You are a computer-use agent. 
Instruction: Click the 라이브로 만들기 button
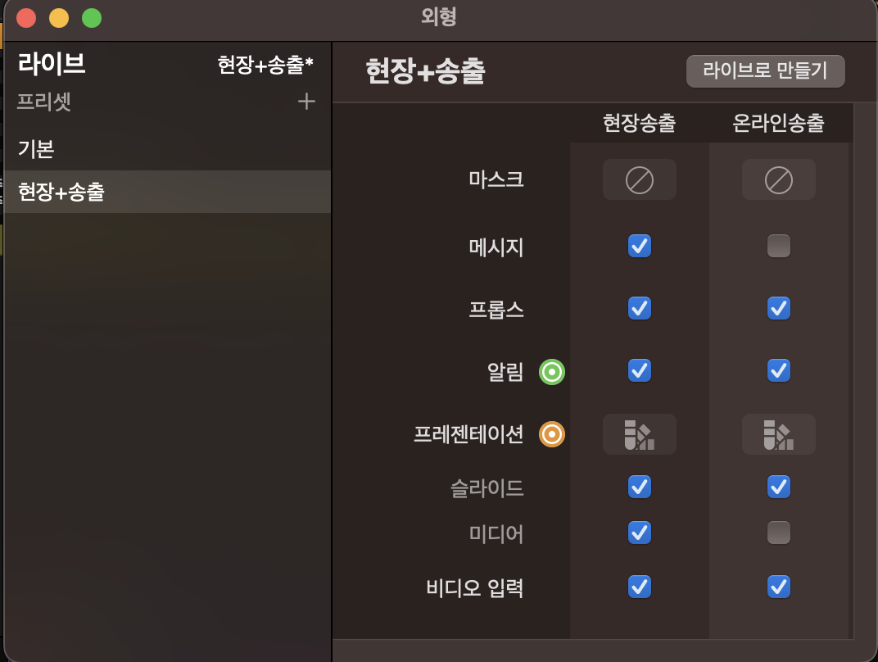[x=766, y=70]
